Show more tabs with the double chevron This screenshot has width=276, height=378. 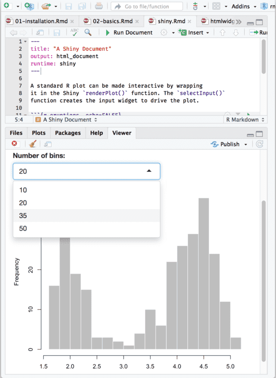[239, 22]
